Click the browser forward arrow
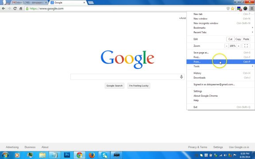255x159 pixels. pyautogui.click(x=9, y=8)
